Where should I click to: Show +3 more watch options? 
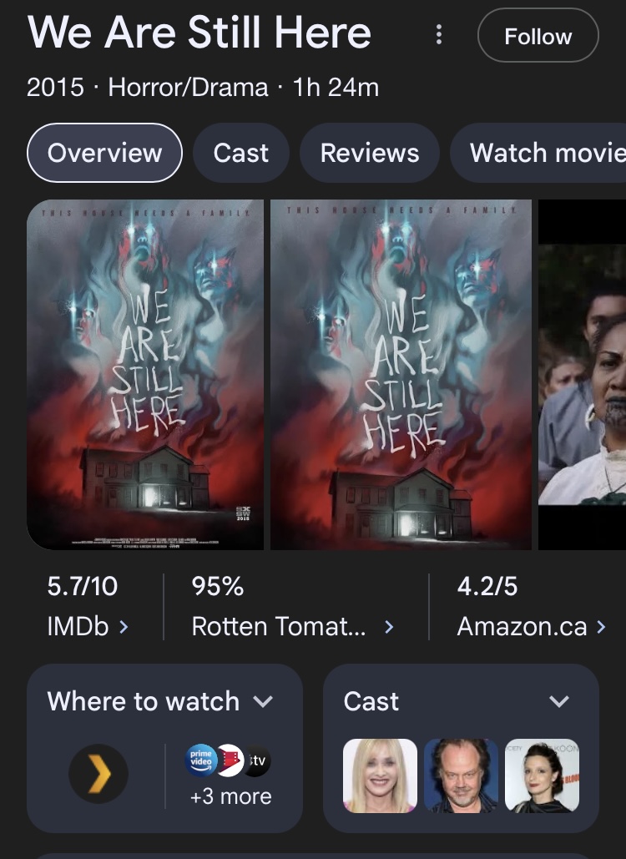[230, 796]
